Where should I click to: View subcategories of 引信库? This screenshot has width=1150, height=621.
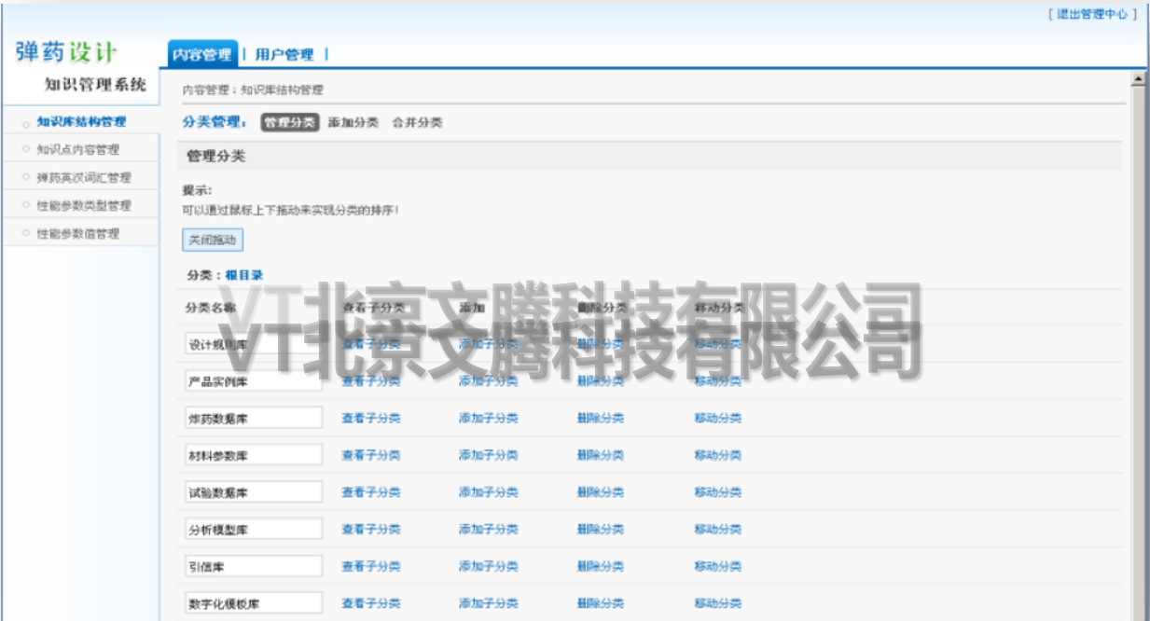click(x=371, y=567)
